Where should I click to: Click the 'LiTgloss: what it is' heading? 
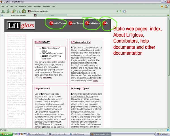pyautogui.click(x=81, y=42)
